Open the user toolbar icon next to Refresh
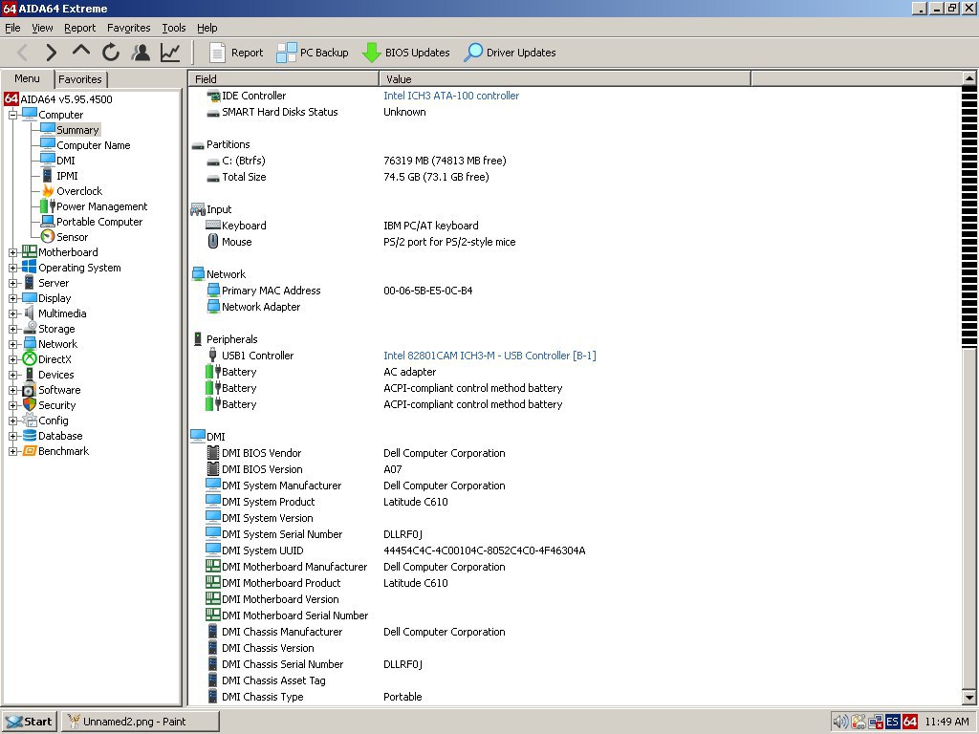The image size is (979, 734). click(x=141, y=53)
